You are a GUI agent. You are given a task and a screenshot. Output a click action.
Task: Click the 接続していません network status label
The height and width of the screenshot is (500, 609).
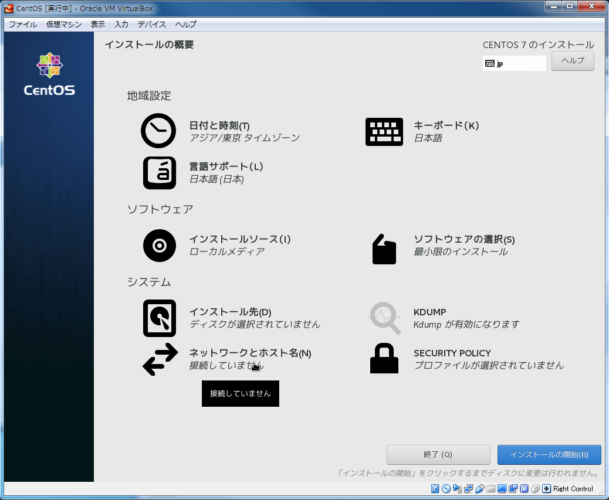[240, 393]
